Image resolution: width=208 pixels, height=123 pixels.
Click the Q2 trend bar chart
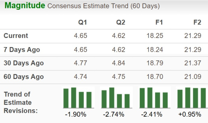116,98
